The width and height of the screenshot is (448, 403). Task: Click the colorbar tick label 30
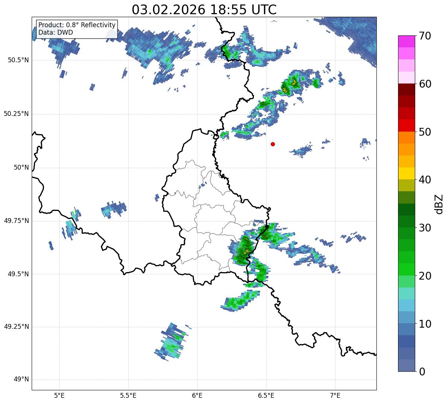[425, 228]
